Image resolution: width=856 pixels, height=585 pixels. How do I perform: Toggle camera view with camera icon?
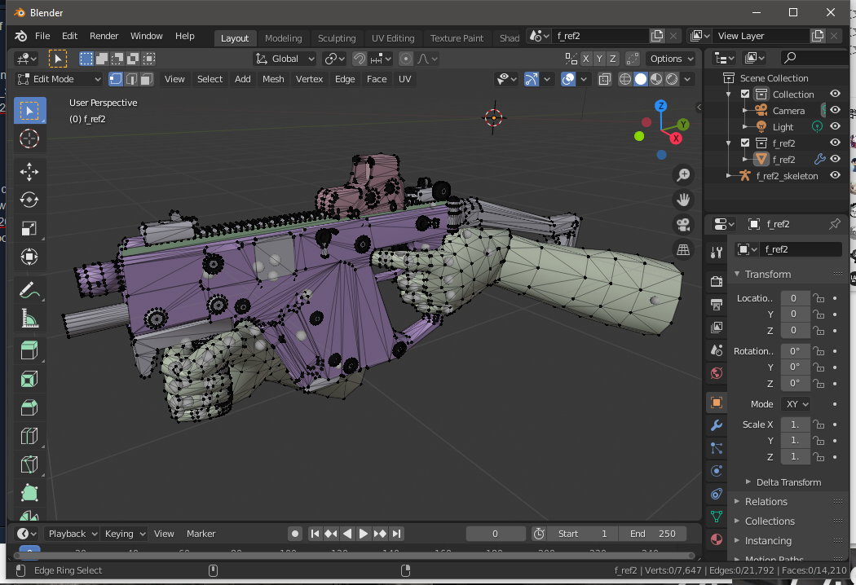(x=683, y=224)
